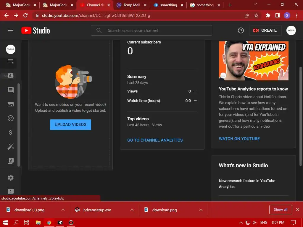Expand options for bdcamsetup.exe
Viewport: 303px width, 227px height.
coord(132,210)
